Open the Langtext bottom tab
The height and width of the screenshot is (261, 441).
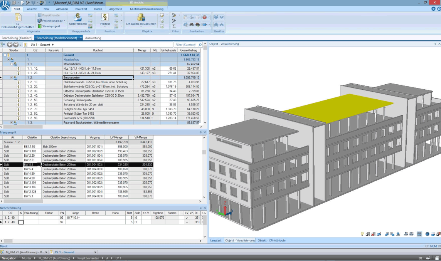(x=216, y=241)
